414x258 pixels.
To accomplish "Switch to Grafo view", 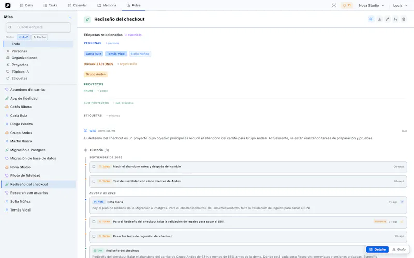I will 399,249.
